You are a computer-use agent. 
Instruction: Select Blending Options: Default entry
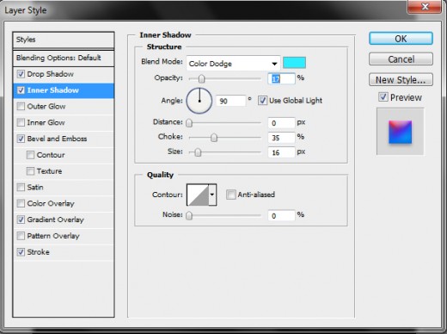tap(64, 58)
